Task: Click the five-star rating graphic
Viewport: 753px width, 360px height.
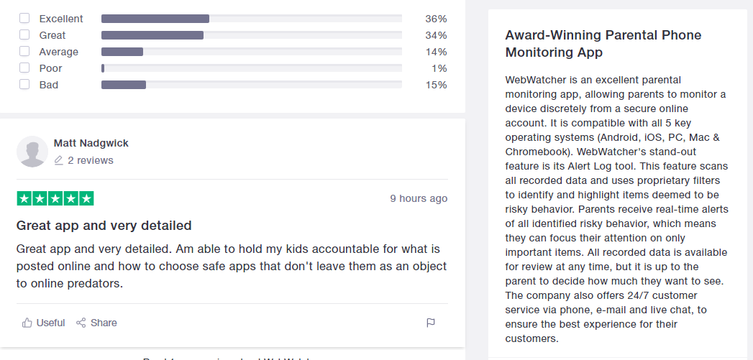Action: pos(55,198)
